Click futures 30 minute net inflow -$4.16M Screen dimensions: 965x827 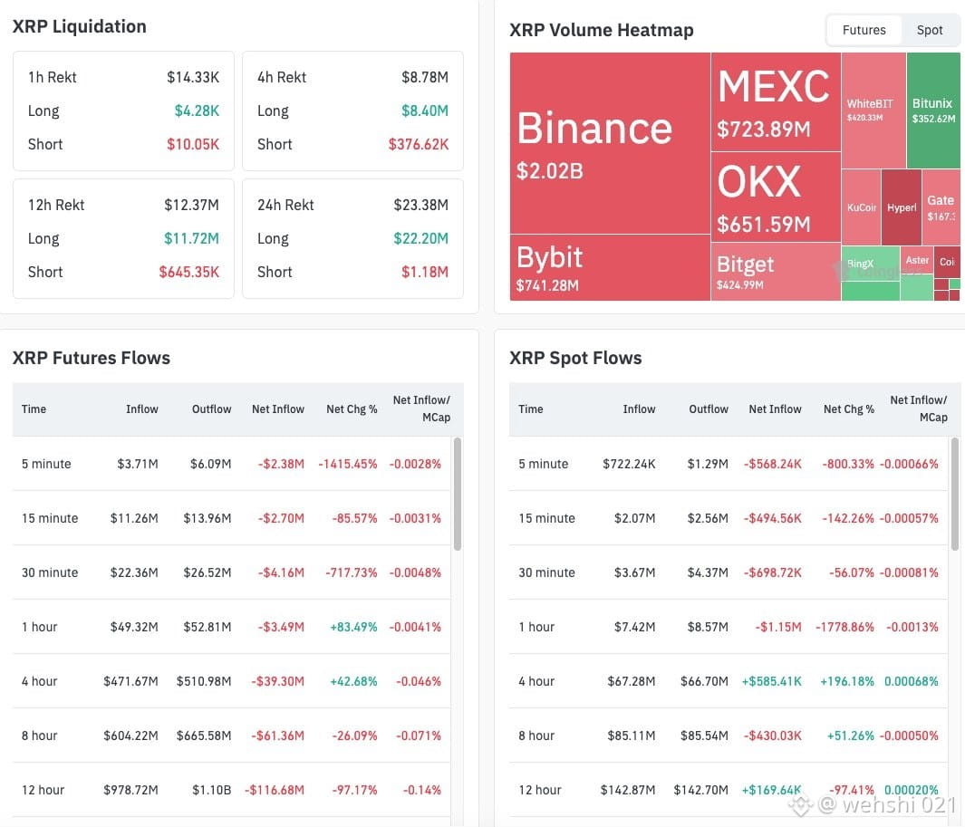281,572
